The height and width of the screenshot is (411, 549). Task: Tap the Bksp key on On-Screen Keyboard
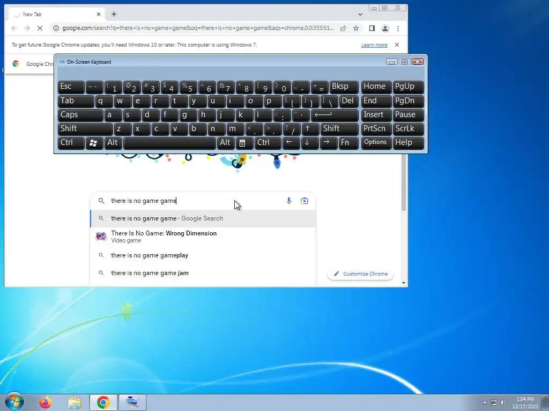pyautogui.click(x=344, y=87)
